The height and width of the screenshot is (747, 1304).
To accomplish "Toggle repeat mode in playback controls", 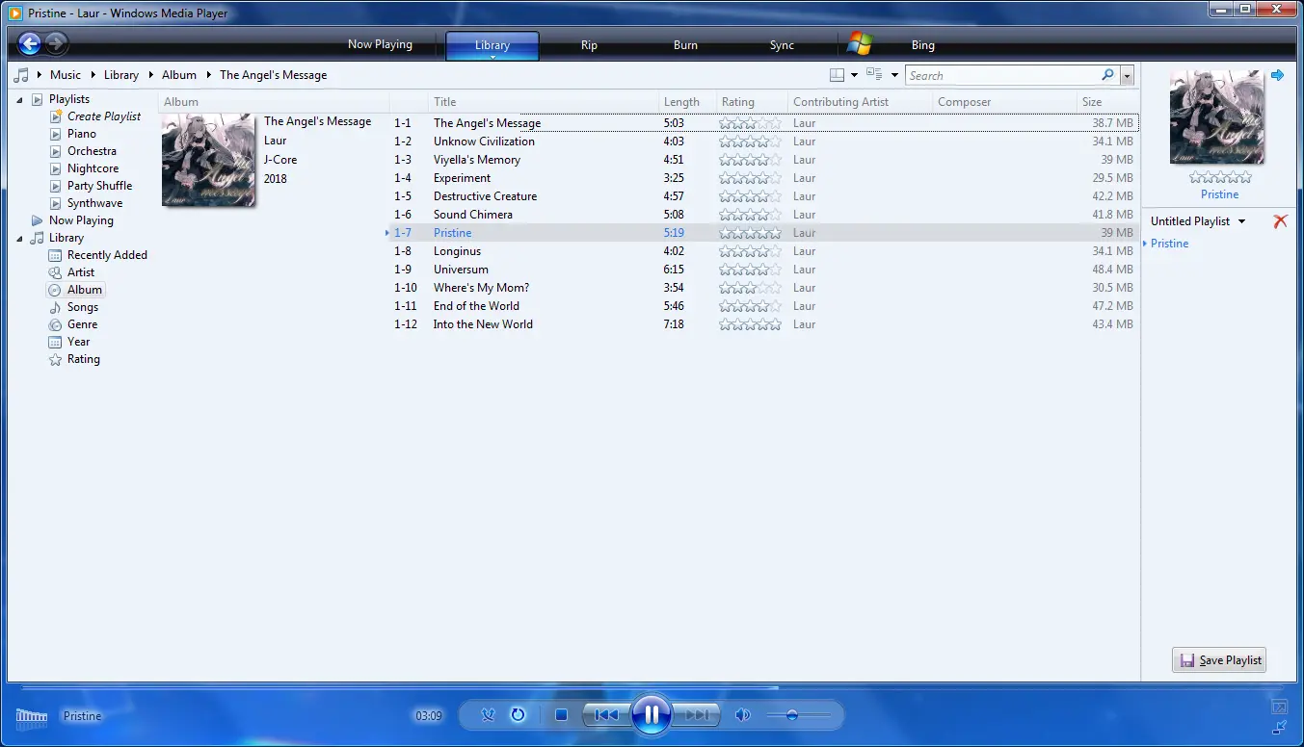I will coord(518,715).
